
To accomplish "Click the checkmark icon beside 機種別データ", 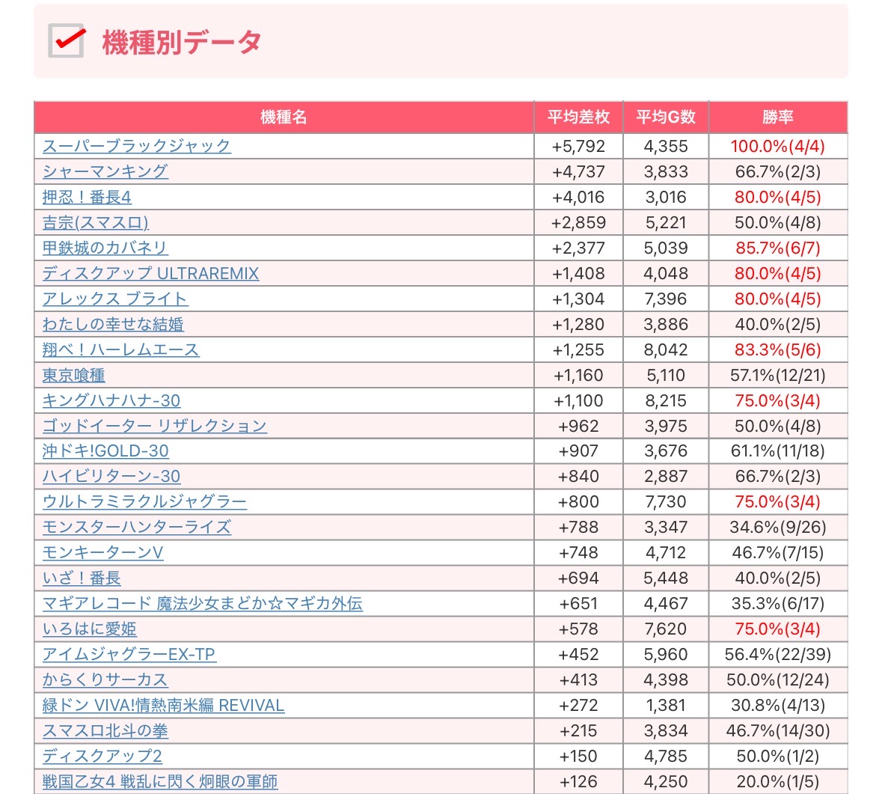I will (x=67, y=40).
